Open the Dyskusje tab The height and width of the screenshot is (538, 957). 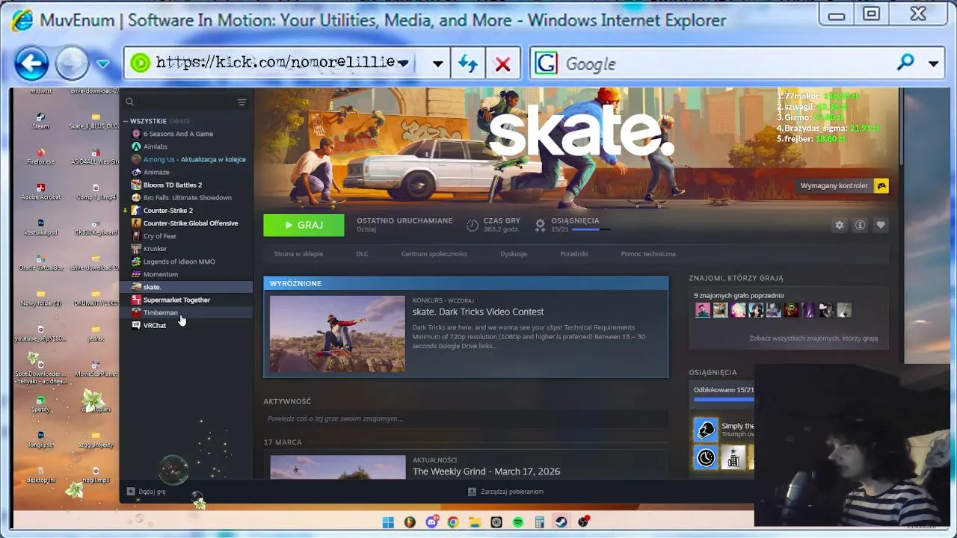coord(514,254)
